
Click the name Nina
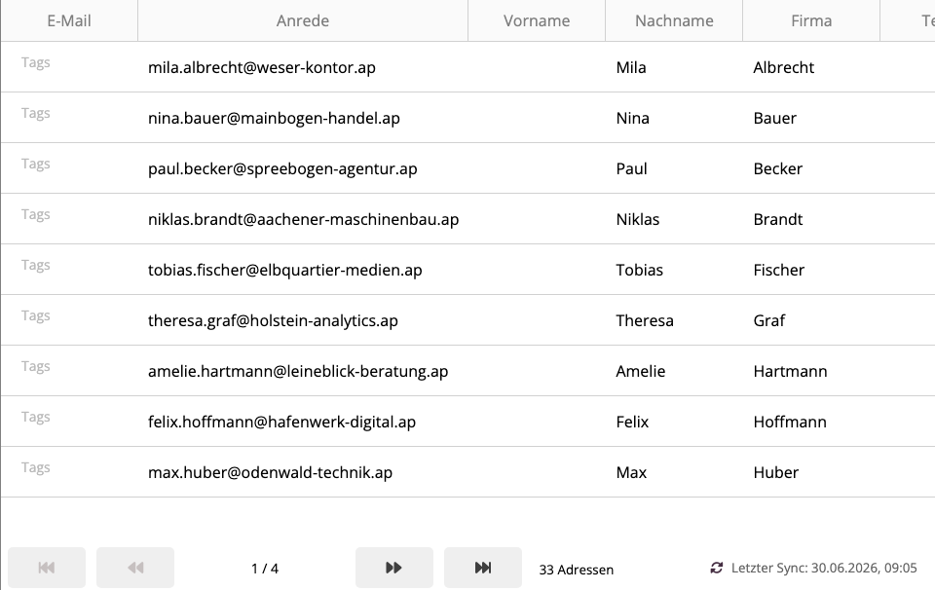pos(633,118)
